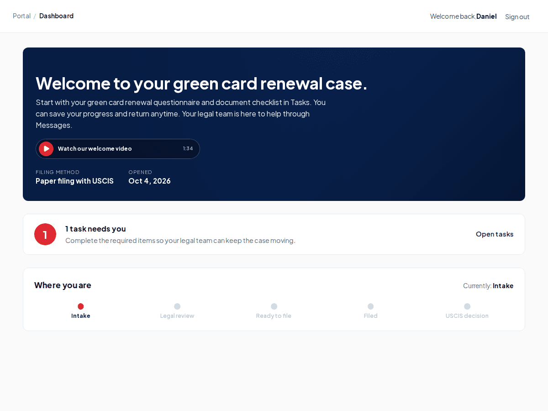This screenshot has width=548, height=411.
Task: Click the Watch our welcome video label
Action: point(95,149)
